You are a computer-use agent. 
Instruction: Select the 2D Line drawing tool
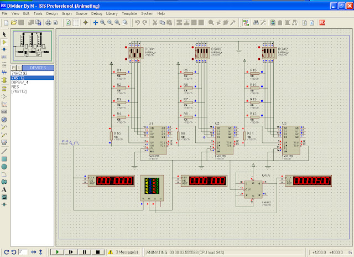point(4,151)
